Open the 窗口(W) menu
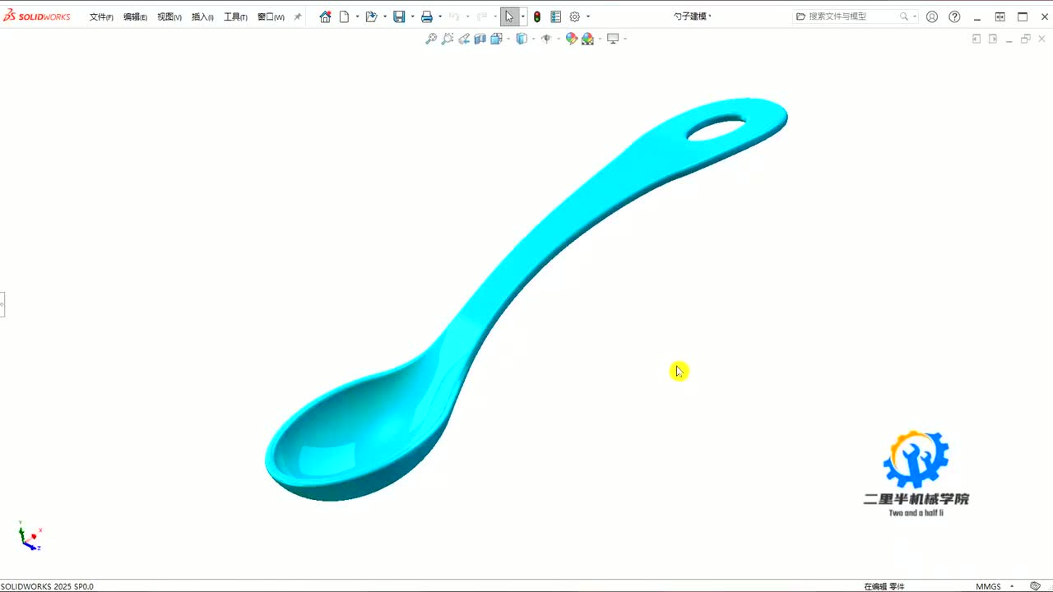The image size is (1053, 592). (271, 17)
